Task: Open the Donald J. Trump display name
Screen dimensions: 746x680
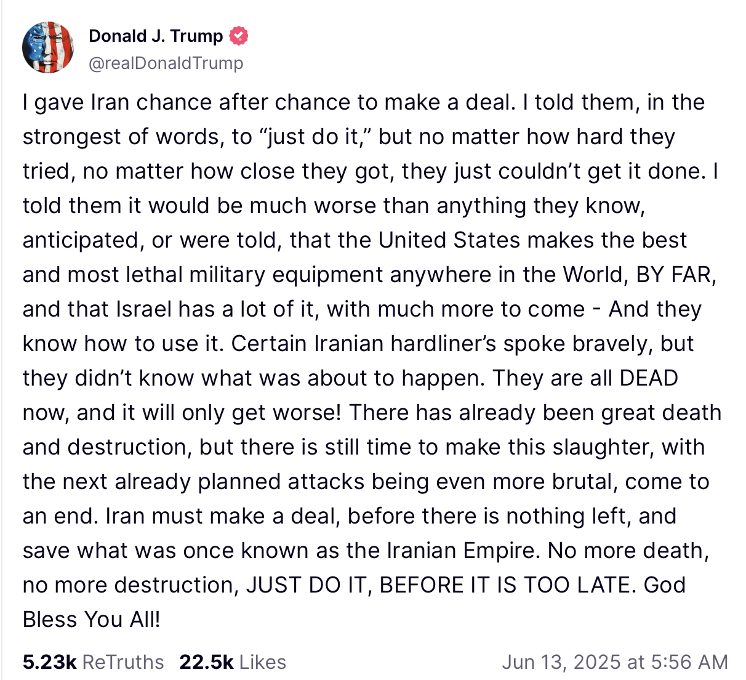Action: [156, 36]
